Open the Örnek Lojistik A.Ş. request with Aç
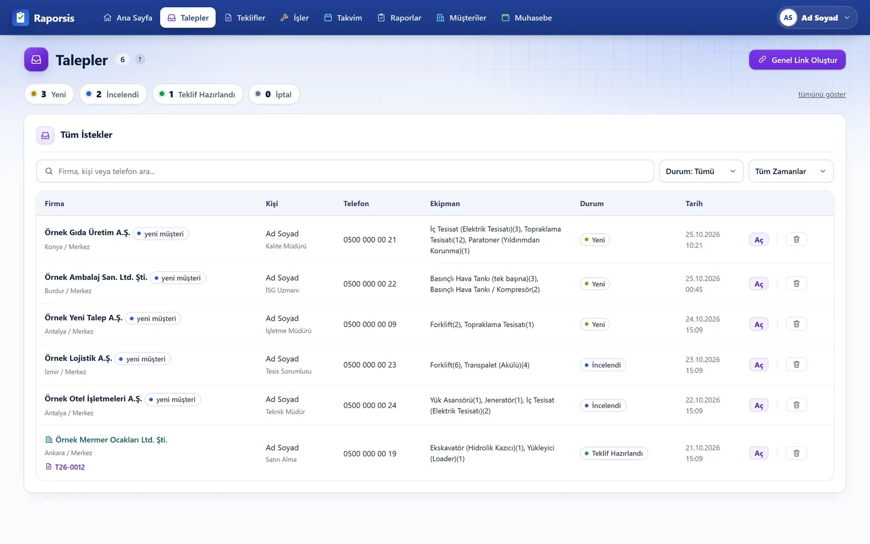 point(759,365)
